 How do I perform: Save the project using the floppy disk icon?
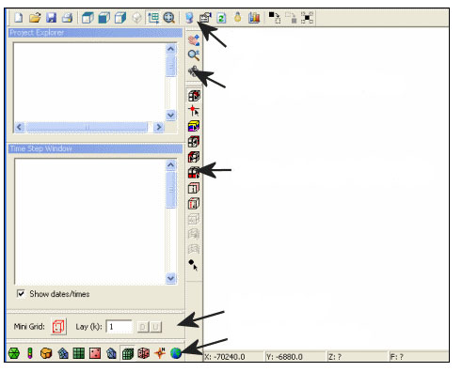[x=51, y=17]
